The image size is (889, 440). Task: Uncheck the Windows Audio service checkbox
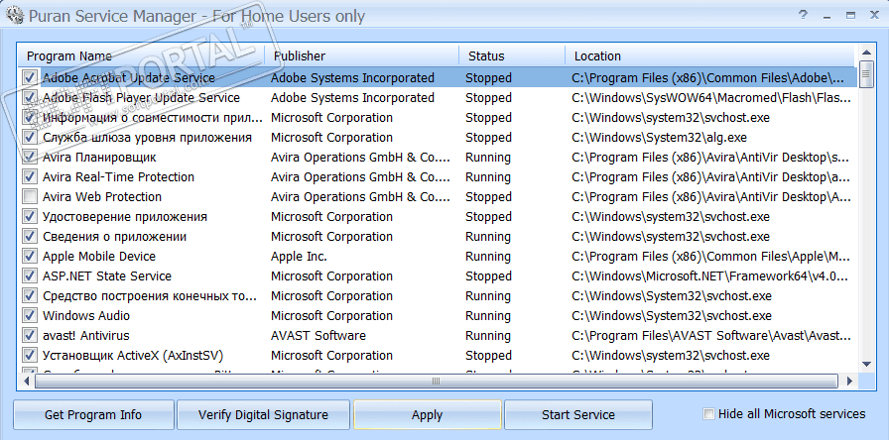pyautogui.click(x=30, y=315)
